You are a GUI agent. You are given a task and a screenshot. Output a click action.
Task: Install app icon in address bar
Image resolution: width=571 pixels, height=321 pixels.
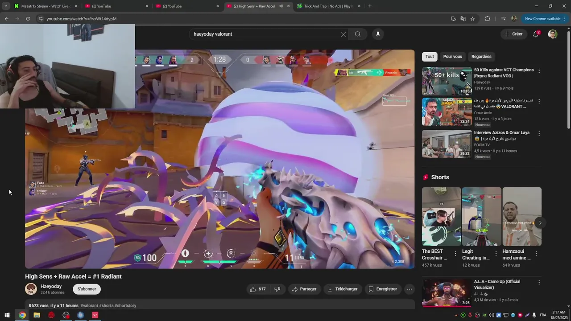pyautogui.click(x=453, y=19)
